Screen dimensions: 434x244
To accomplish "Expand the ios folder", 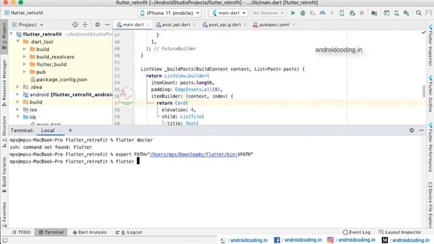I will [18, 110].
